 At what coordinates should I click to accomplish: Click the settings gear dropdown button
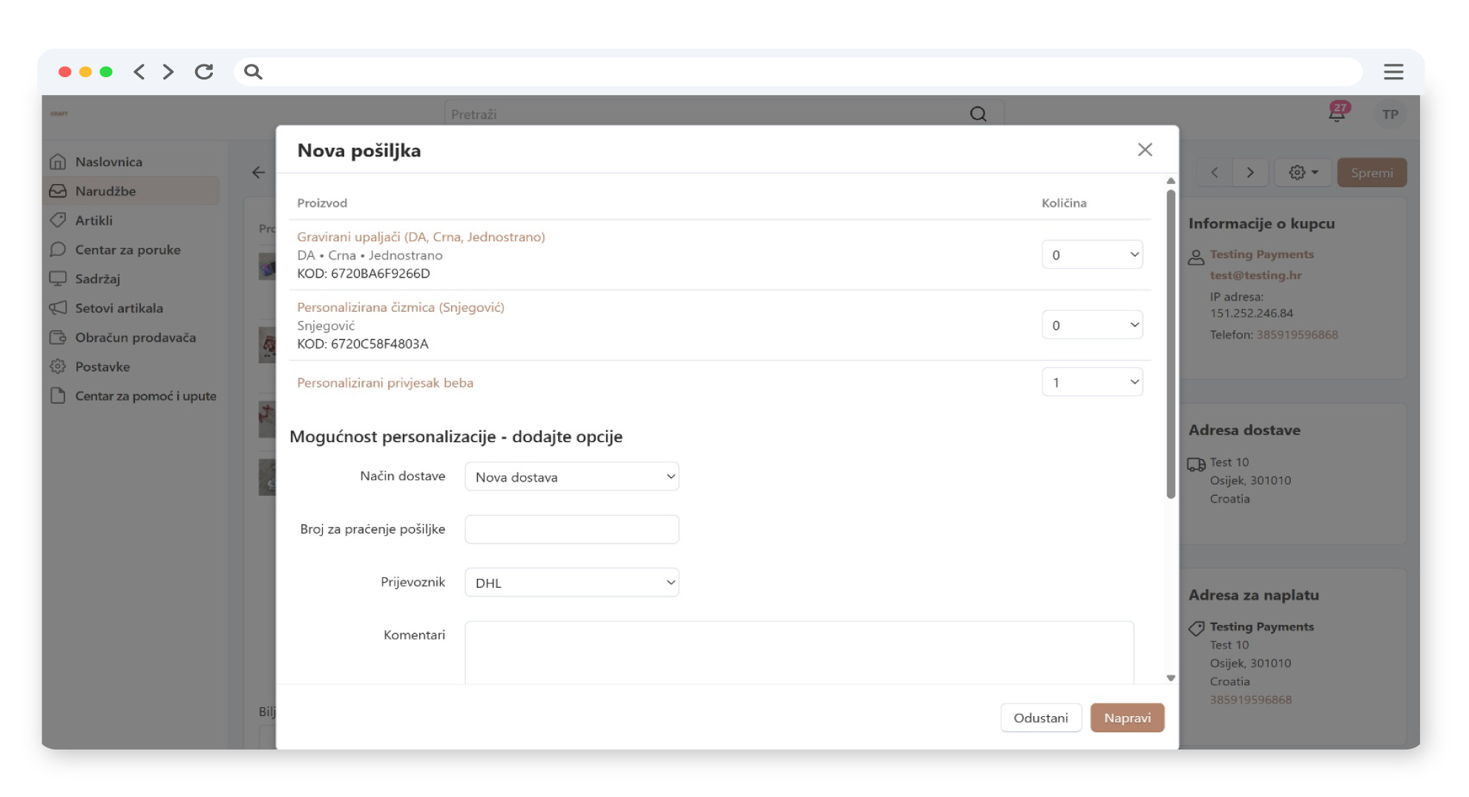[1303, 173]
